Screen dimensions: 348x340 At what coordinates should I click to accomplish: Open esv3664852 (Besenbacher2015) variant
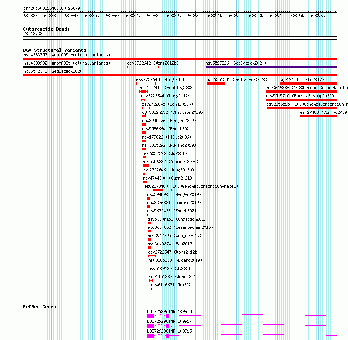180,227
